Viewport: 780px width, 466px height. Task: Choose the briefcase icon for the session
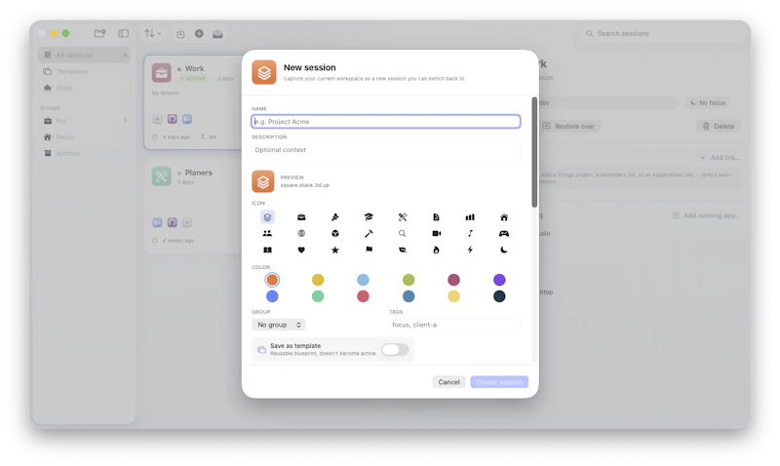(301, 216)
